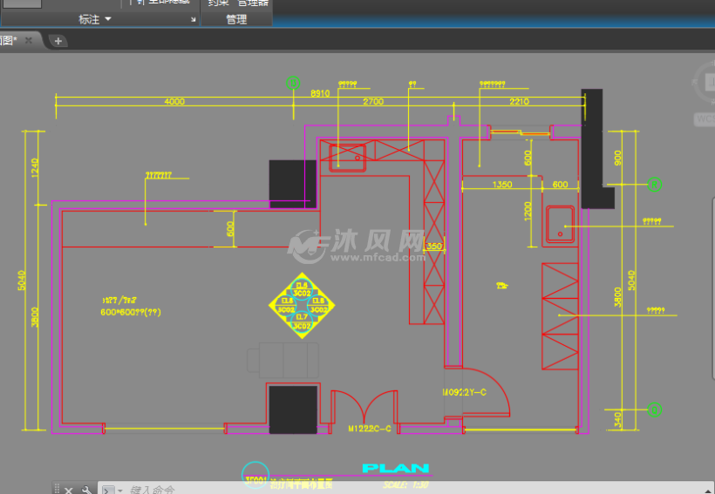This screenshot has width=715, height=494.
Task: Close the command line window
Action: 68,491
